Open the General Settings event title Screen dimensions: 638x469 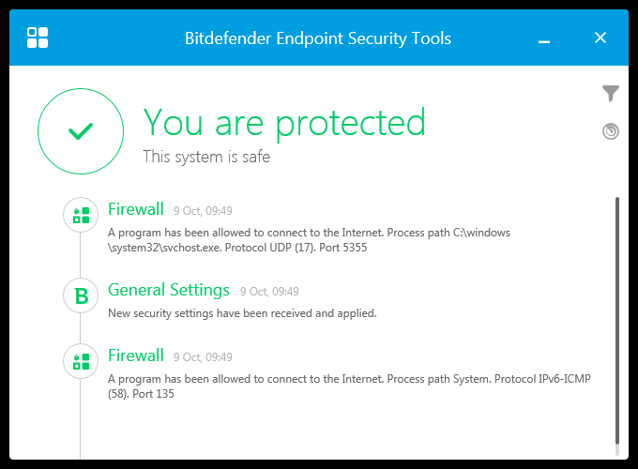point(169,290)
